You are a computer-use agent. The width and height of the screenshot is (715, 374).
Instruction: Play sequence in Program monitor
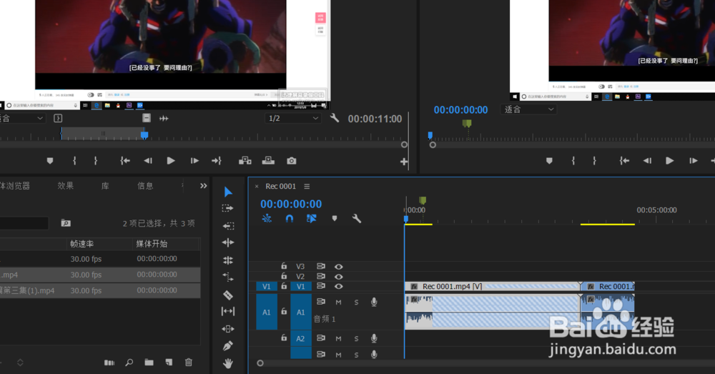669,161
